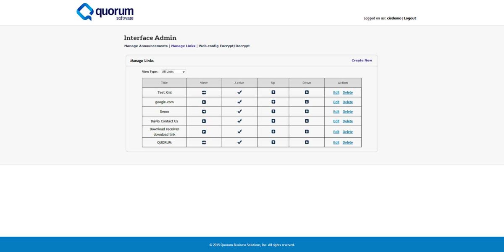The width and height of the screenshot is (504, 252).
Task: Move the Demo link down
Action: pyautogui.click(x=306, y=111)
